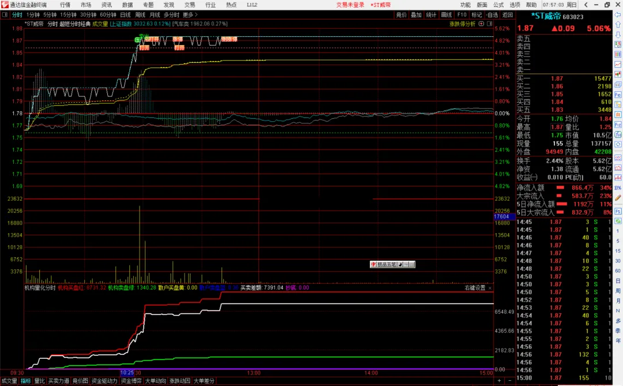Click the floating Sogou input method toolbar

[x=392, y=264]
